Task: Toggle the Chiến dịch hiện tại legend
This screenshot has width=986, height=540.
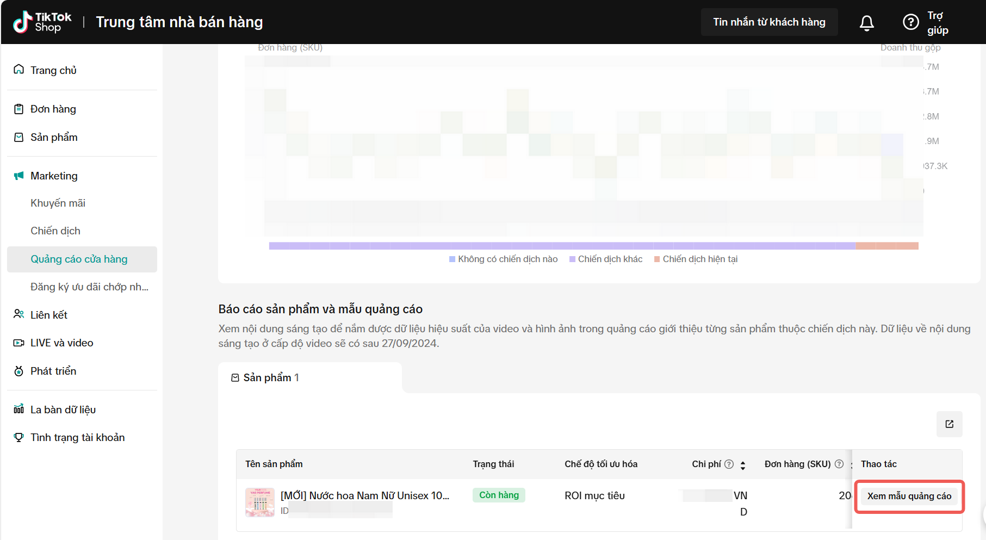Action: coord(696,259)
